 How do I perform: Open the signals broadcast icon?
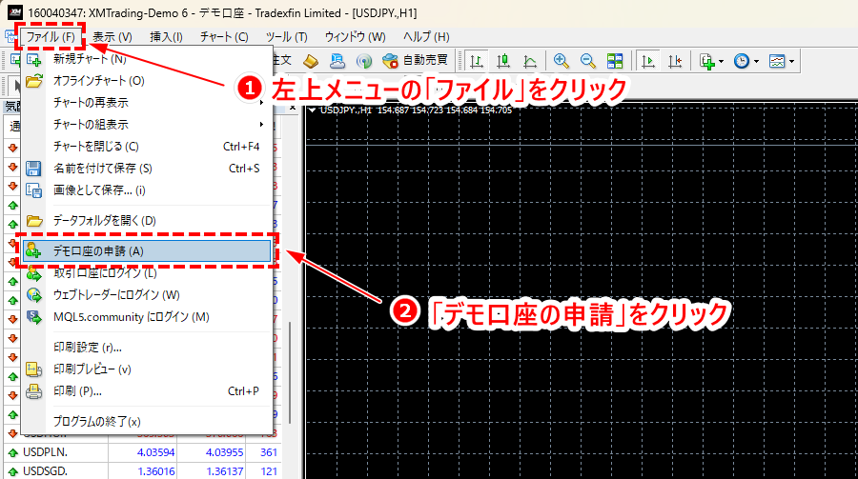[x=364, y=61]
